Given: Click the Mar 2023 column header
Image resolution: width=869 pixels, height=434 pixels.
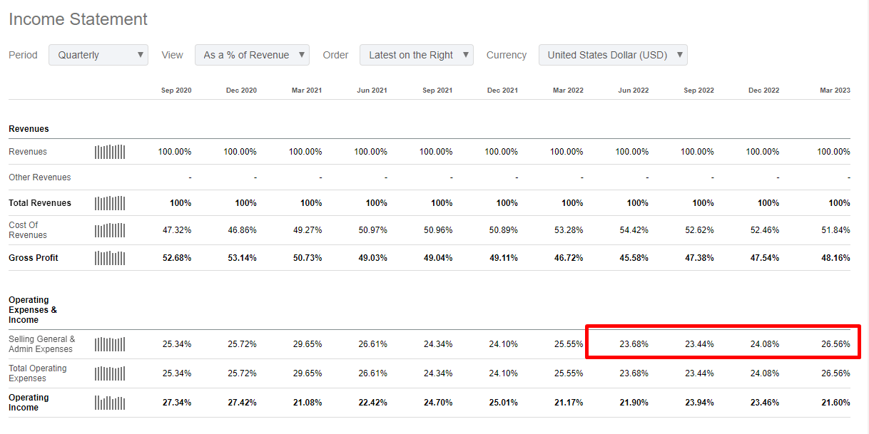Looking at the screenshot, I should (x=835, y=91).
